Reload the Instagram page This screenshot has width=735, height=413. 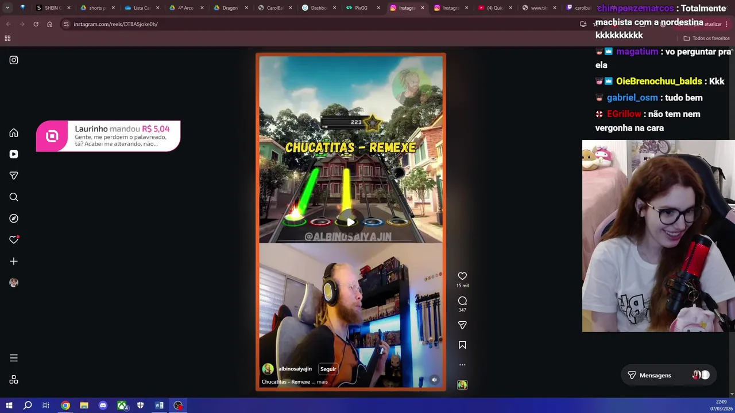36,24
